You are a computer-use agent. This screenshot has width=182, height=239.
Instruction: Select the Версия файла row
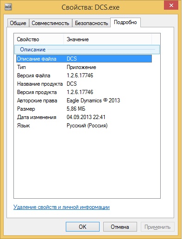(84, 75)
